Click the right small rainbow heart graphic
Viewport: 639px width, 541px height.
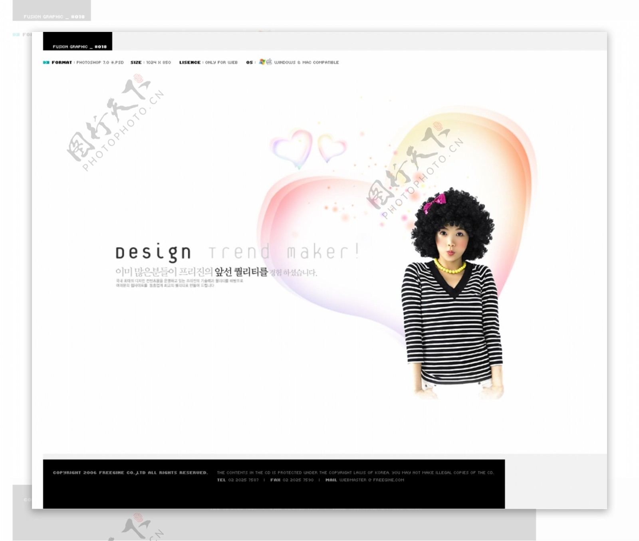coord(331,149)
